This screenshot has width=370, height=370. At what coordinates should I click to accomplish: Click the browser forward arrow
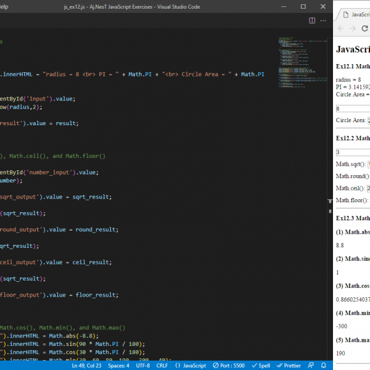[354, 29]
